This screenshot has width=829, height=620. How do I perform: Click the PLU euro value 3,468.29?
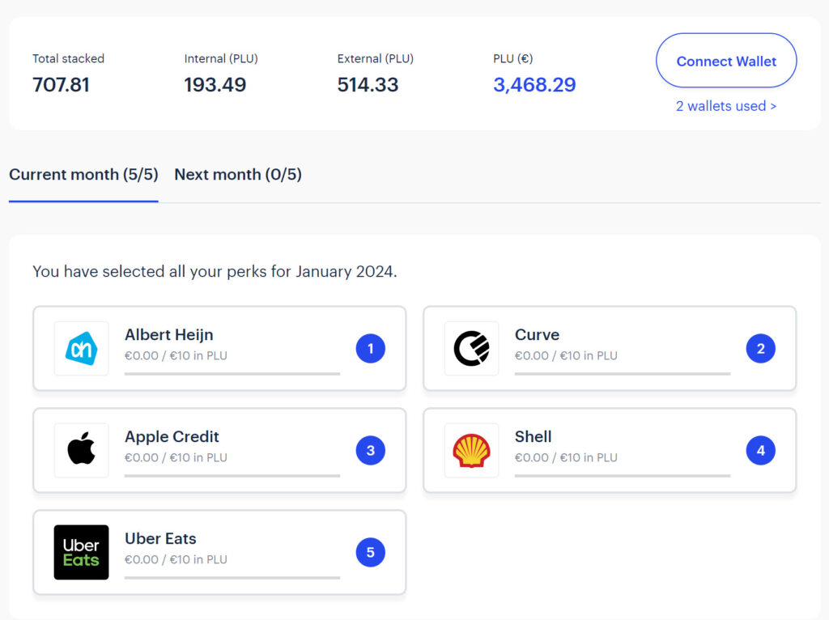tap(534, 84)
